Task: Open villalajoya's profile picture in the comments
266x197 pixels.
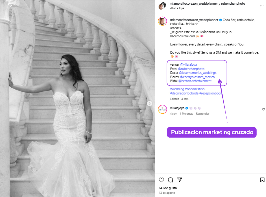Action: [x=162, y=110]
